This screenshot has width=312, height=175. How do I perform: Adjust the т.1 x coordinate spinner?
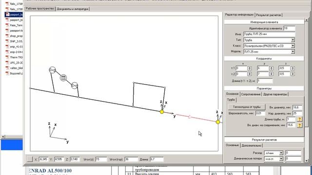(x=249, y=68)
